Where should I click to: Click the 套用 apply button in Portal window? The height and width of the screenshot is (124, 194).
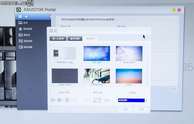click(x=174, y=89)
